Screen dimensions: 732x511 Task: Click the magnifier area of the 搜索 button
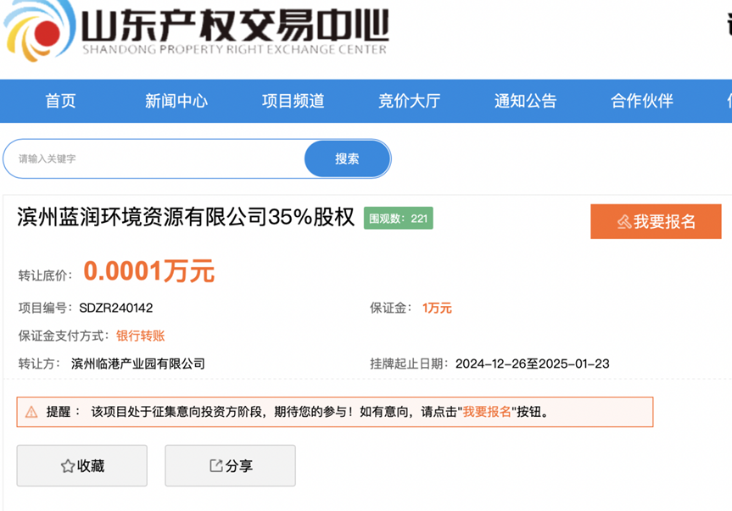346,158
